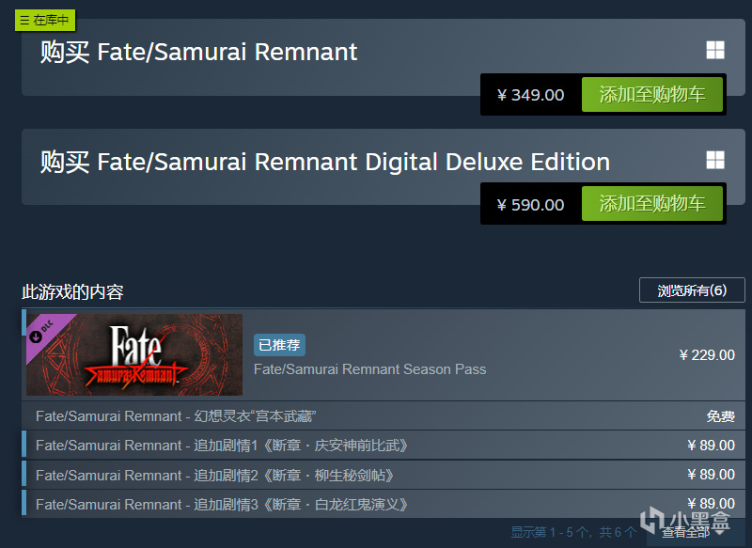Viewport: 752px width, 548px height.
Task: Click the 购买 Fate/Samurai Remnant title
Action: (x=198, y=52)
